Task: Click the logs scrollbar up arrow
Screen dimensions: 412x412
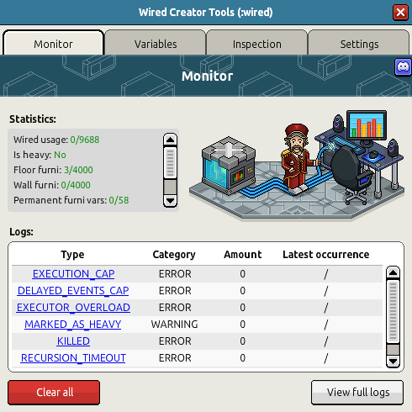Action: click(x=393, y=272)
